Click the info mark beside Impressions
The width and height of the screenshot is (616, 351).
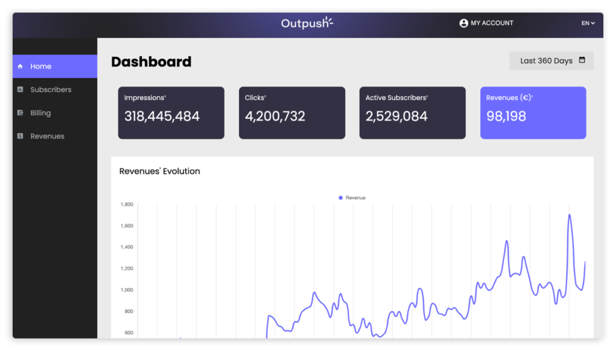pyautogui.click(x=165, y=97)
